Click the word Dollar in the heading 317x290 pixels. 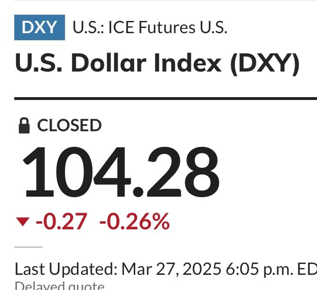point(109,63)
